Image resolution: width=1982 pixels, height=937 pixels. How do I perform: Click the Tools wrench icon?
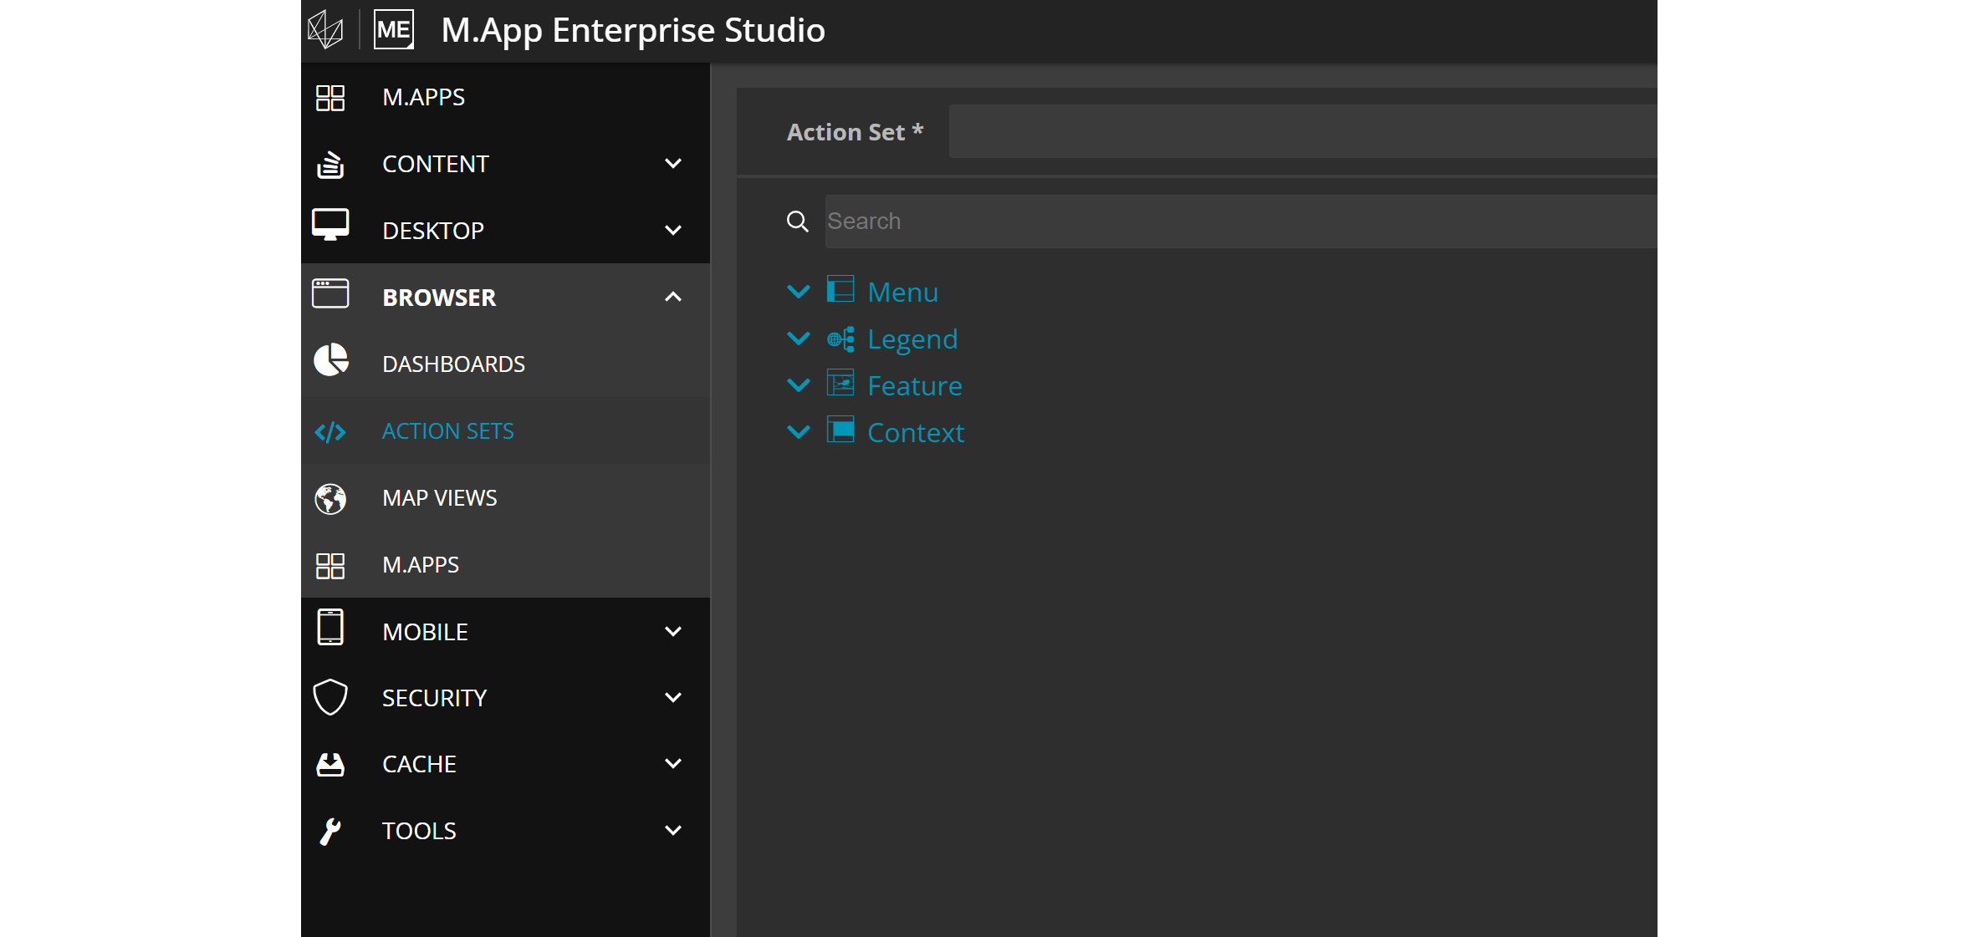tap(330, 831)
